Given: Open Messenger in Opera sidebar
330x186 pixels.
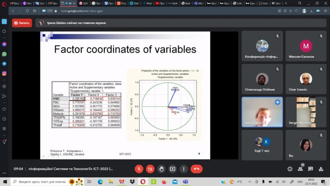Looking at the screenshot, I should (x=4, y=44).
